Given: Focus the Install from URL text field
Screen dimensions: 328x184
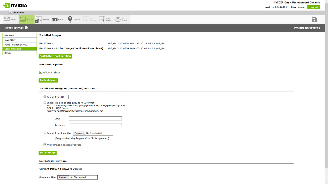Looking at the screenshot, I should click(x=95, y=97).
